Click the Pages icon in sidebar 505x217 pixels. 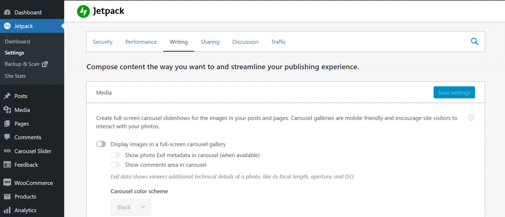point(7,124)
